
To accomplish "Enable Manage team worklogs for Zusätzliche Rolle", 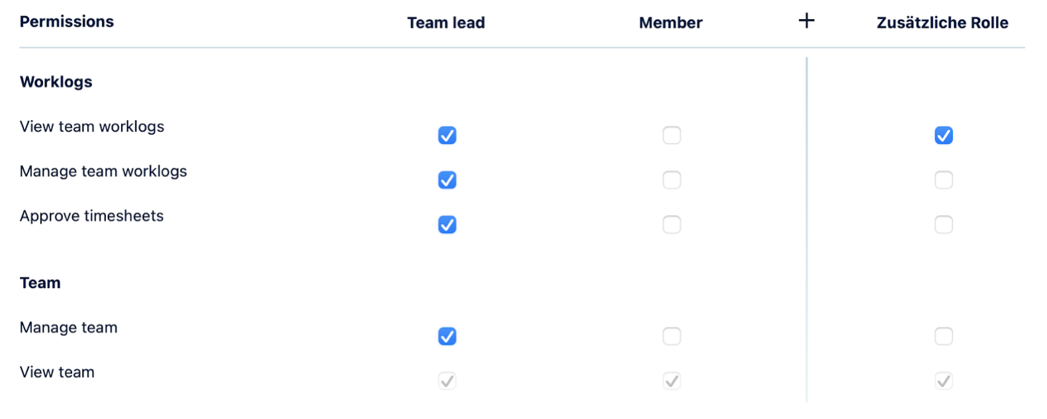I will pos(944,180).
